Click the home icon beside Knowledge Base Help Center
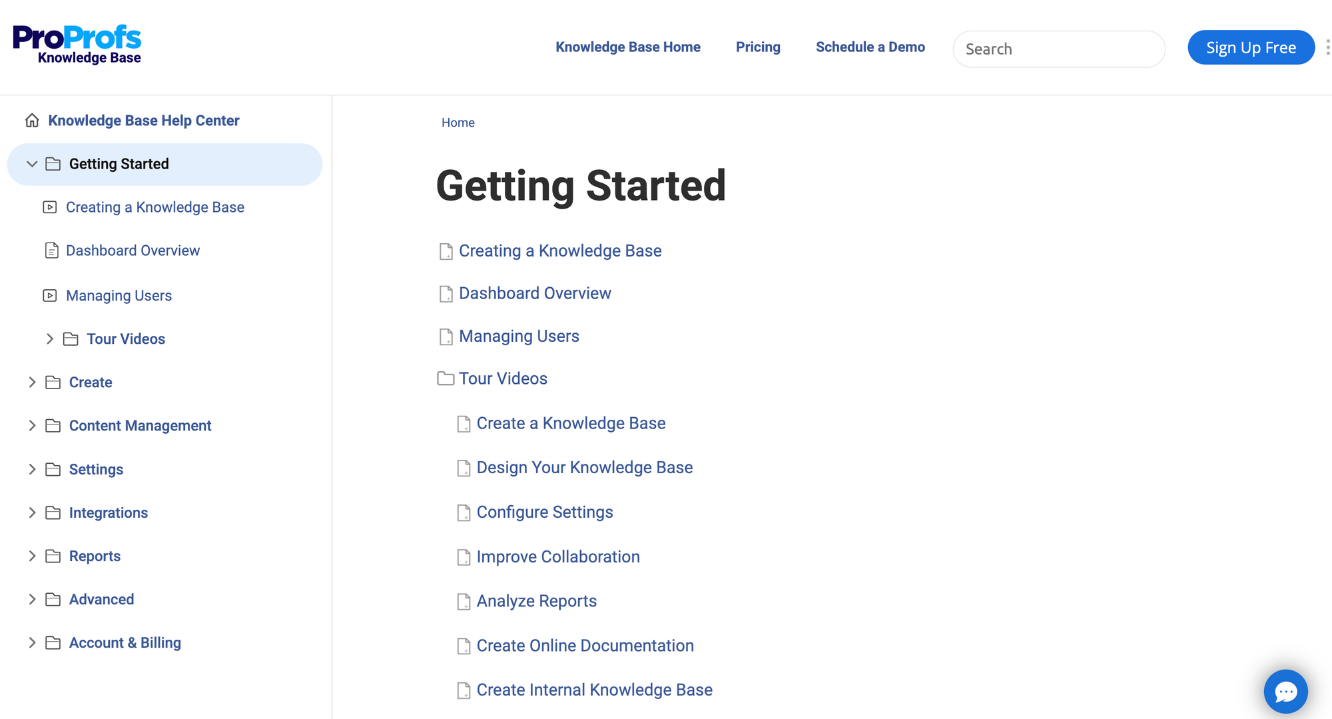 32,120
